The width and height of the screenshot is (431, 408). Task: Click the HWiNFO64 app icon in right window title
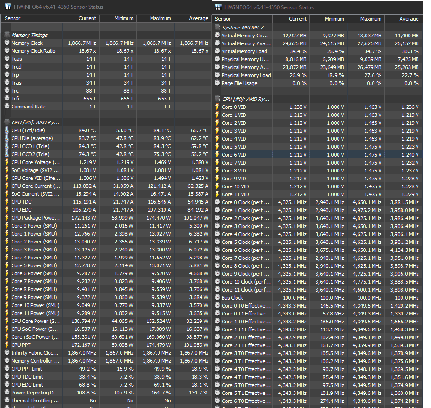[x=218, y=7]
